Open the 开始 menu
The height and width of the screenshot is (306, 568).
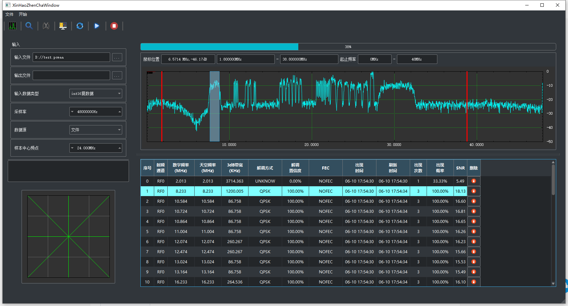(23, 14)
